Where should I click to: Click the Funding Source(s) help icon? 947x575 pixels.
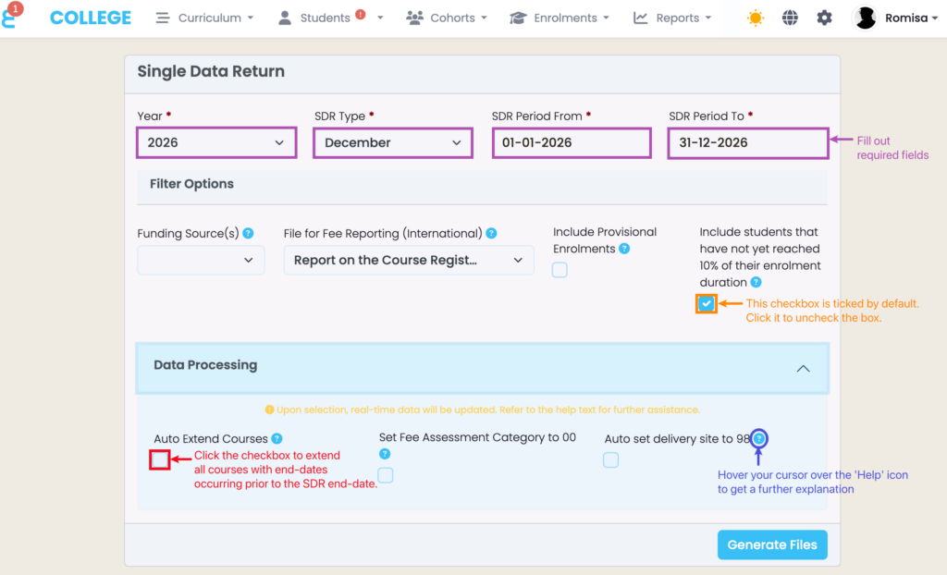click(248, 234)
